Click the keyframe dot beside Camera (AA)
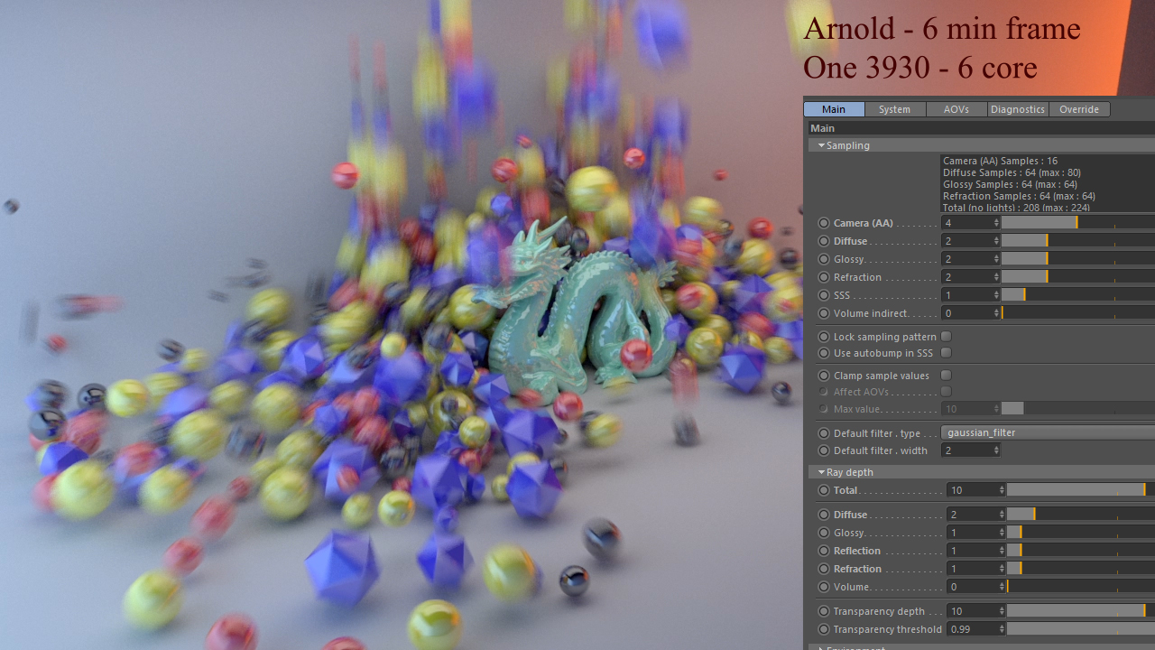This screenshot has width=1155, height=650. point(824,223)
